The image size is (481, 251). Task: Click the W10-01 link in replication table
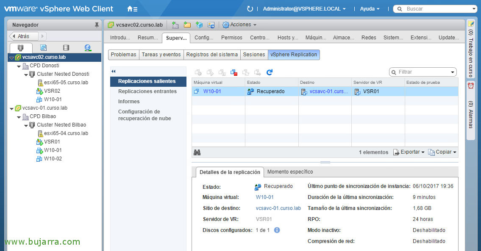[212, 91]
